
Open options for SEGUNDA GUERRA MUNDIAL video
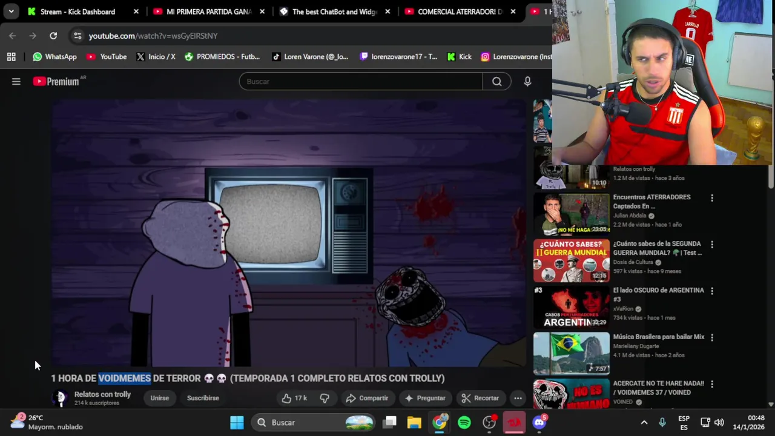(x=712, y=245)
